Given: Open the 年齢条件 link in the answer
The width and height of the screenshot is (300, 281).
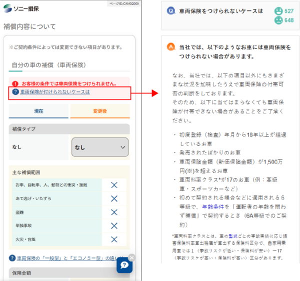Looking at the screenshot, I should point(213,207).
